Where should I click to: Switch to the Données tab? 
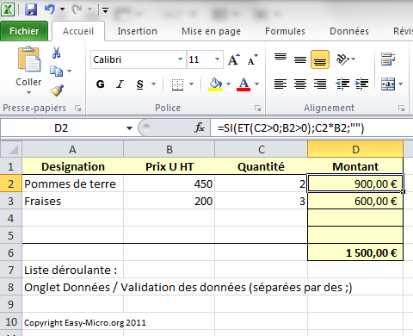[x=349, y=31]
